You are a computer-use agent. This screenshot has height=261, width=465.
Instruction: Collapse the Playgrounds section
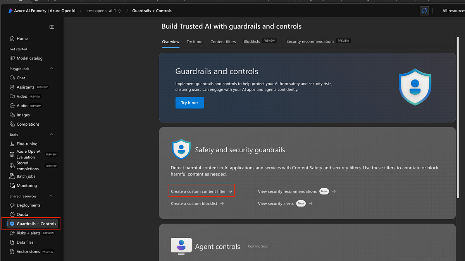(x=52, y=69)
